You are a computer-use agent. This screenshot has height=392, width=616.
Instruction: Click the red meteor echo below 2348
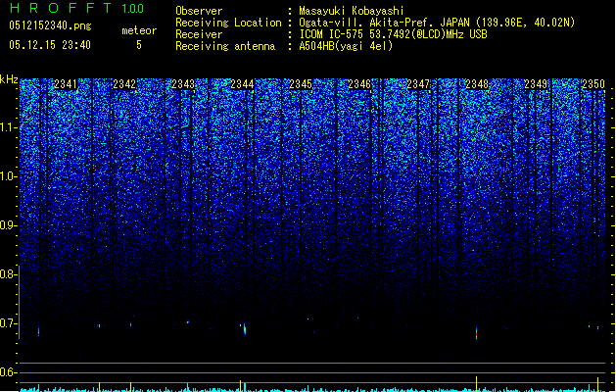(477, 333)
